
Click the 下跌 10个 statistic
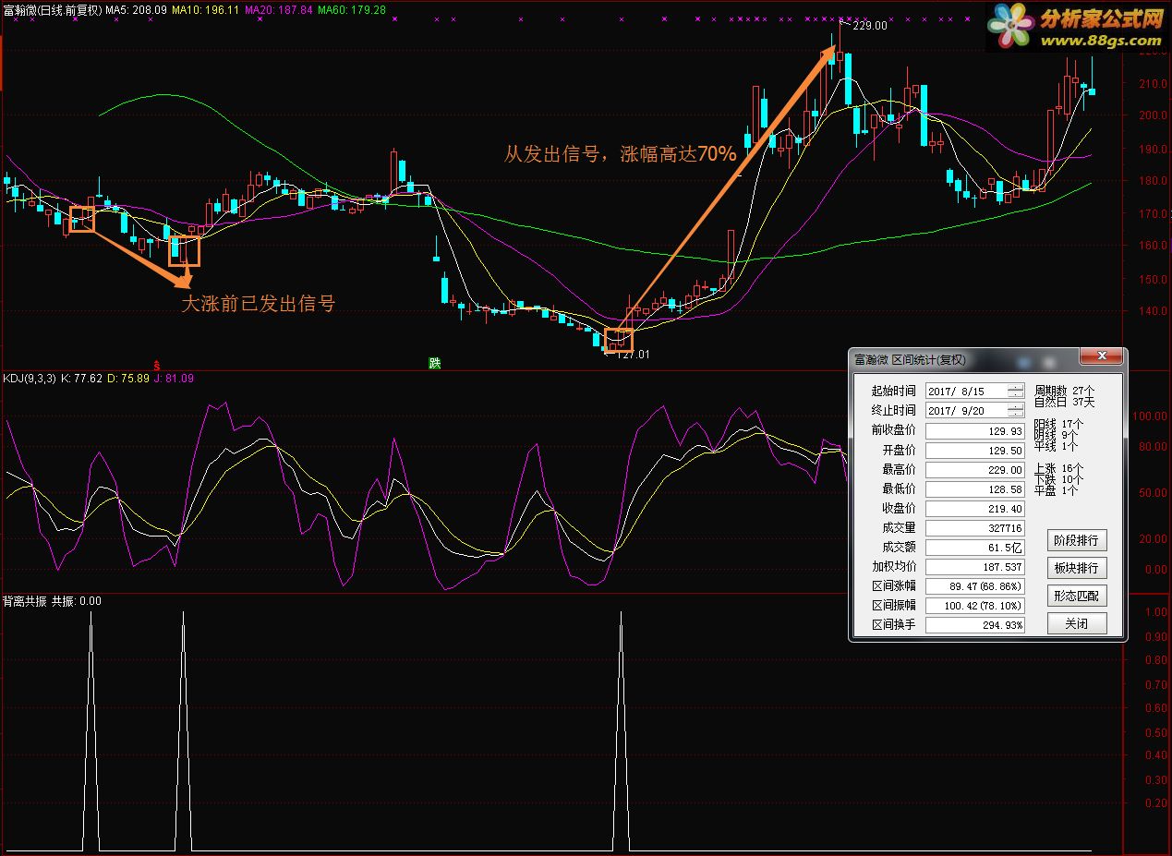pyautogui.click(x=1058, y=480)
